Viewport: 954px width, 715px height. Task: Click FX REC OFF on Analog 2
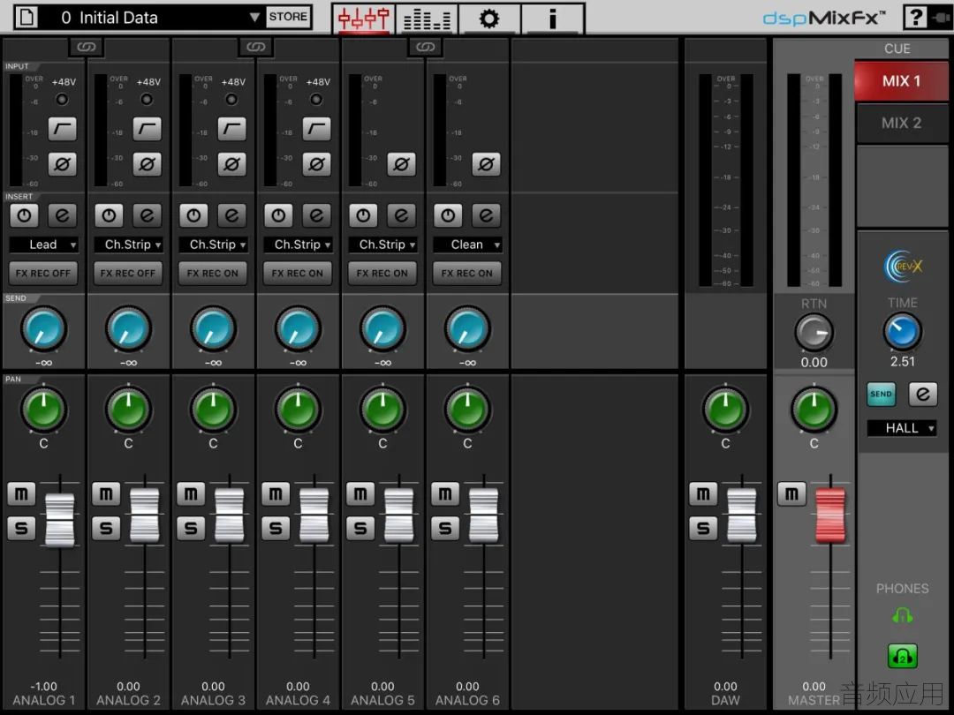click(x=128, y=274)
